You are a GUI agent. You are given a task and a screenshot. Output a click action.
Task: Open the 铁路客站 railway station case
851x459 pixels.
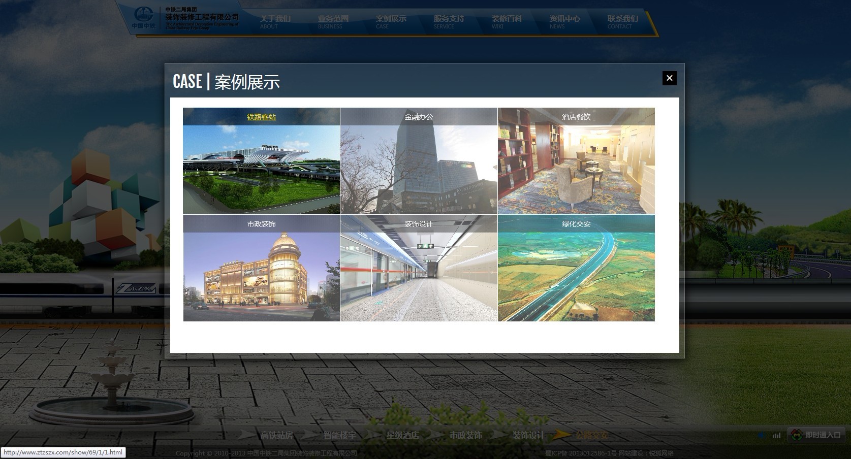click(x=261, y=161)
